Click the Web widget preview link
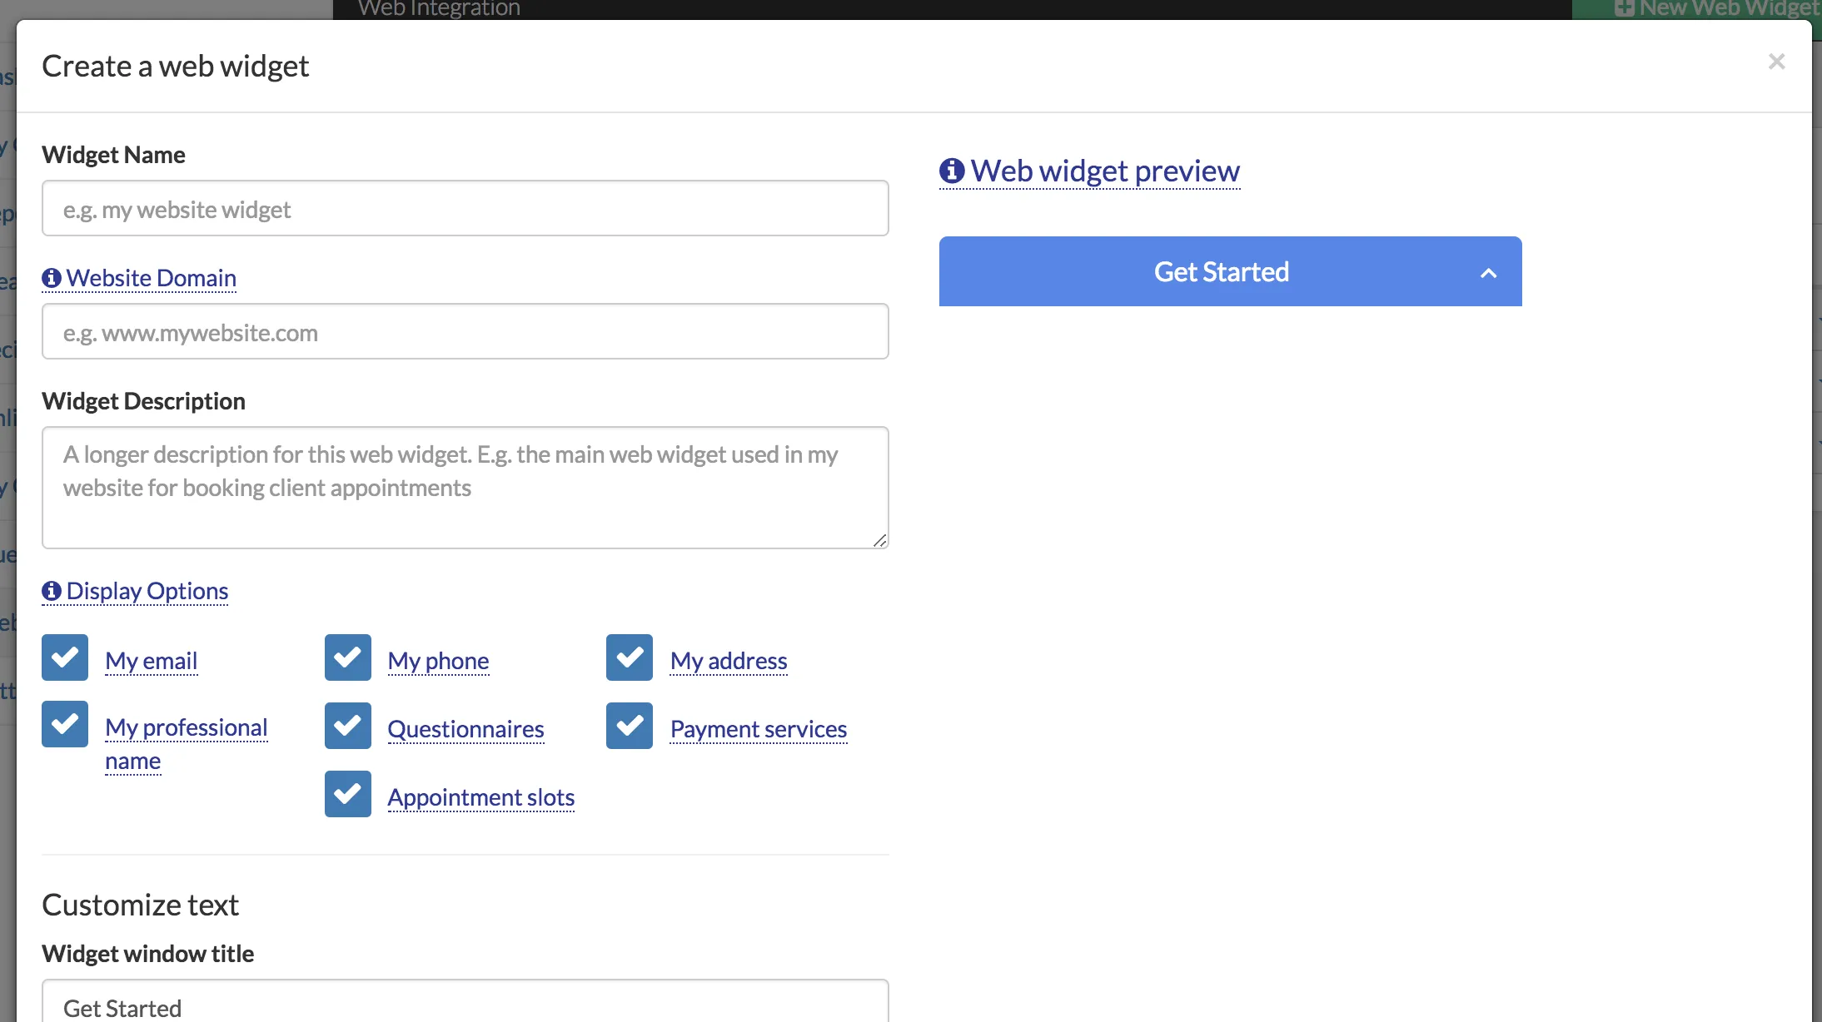1822x1022 pixels. coord(1105,171)
